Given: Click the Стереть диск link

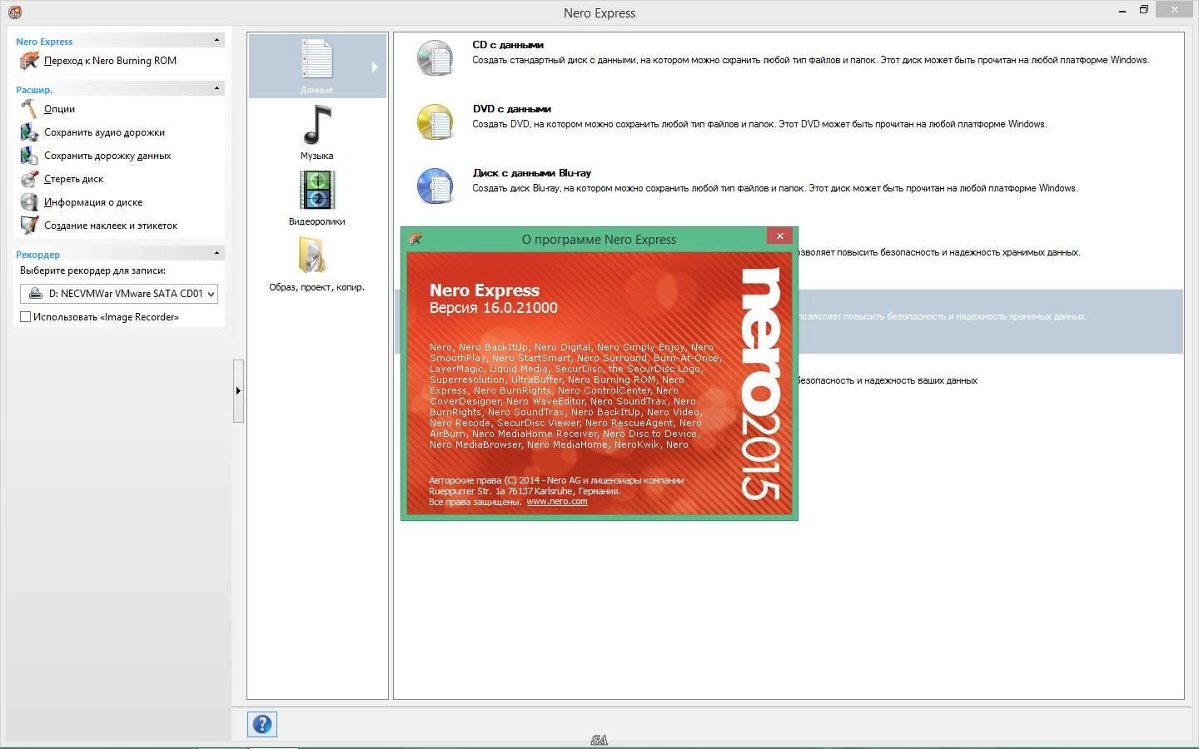Looking at the screenshot, I should pos(73,179).
